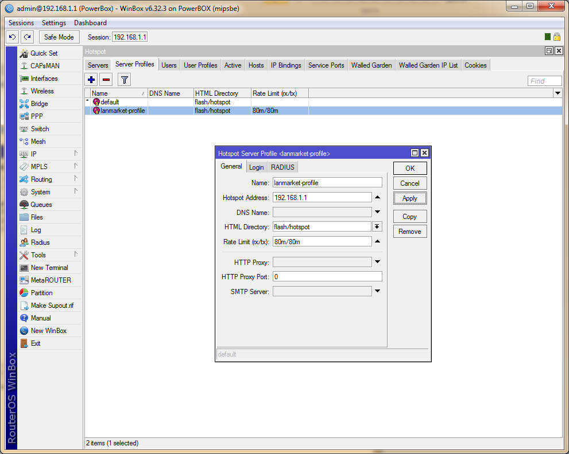Toggle the Safe Mode button
The width and height of the screenshot is (569, 454).
pyautogui.click(x=59, y=37)
